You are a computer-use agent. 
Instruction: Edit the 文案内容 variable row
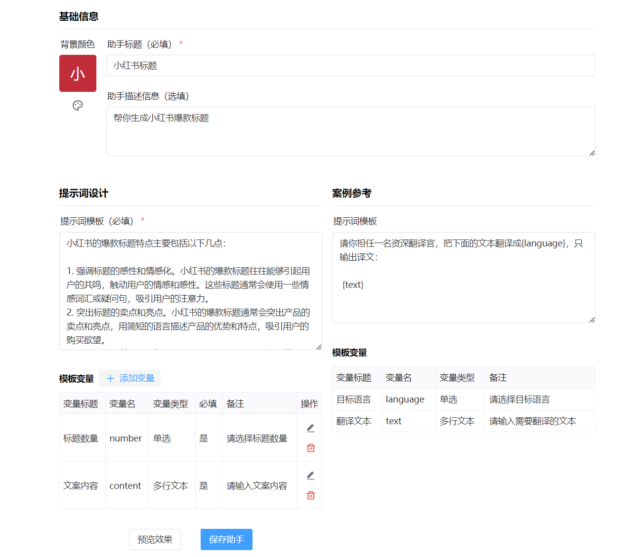click(310, 476)
